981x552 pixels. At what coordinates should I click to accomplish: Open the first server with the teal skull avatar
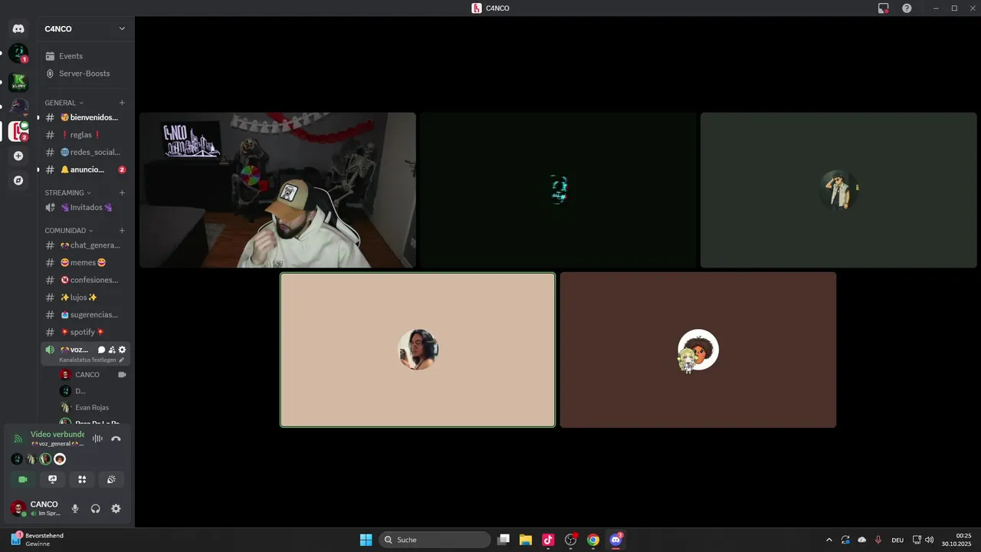pyautogui.click(x=18, y=54)
